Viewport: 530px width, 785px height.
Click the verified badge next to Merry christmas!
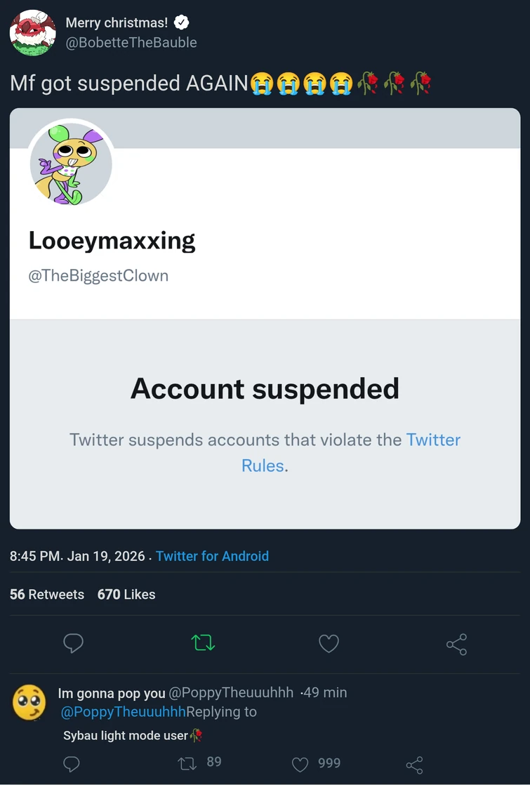pyautogui.click(x=181, y=22)
